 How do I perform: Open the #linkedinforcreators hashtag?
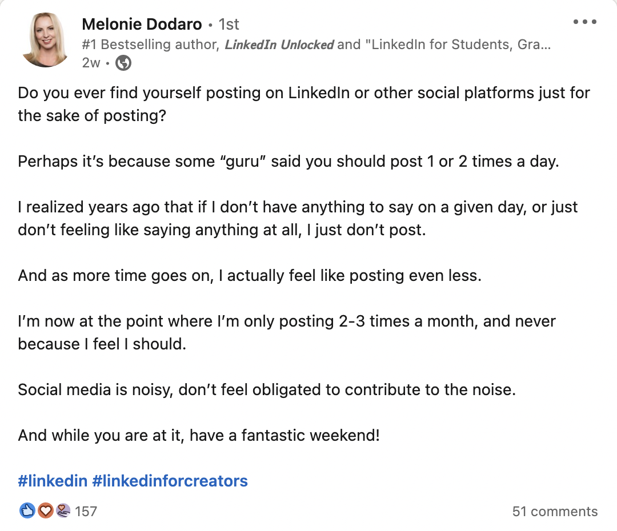(170, 481)
